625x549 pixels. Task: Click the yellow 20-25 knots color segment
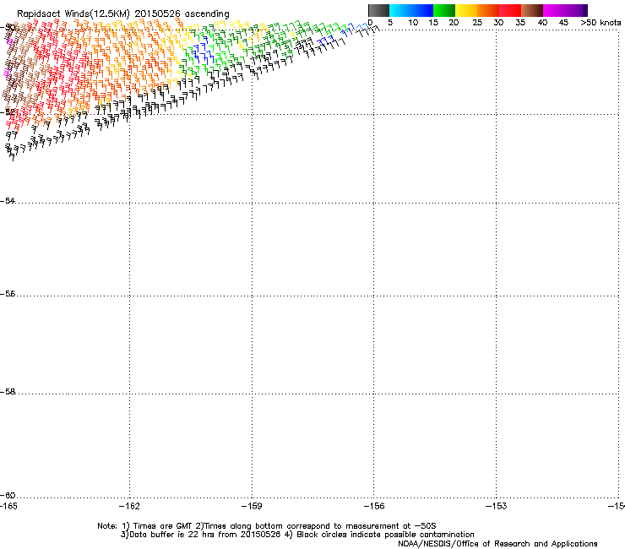[x=466, y=10]
